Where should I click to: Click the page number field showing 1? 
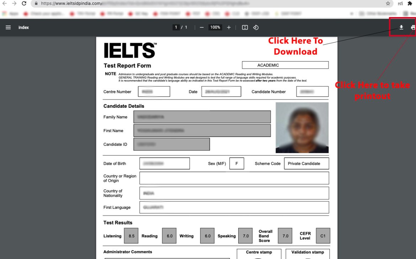[x=176, y=27]
